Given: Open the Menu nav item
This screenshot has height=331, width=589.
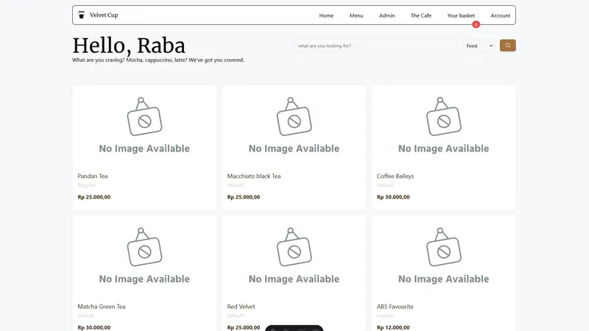Looking at the screenshot, I should (x=356, y=15).
